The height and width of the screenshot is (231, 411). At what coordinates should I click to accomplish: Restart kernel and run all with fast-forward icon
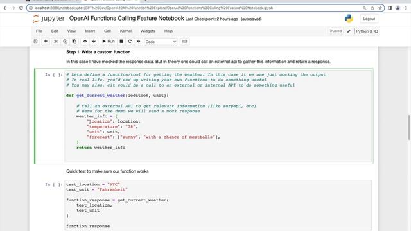(x=138, y=41)
